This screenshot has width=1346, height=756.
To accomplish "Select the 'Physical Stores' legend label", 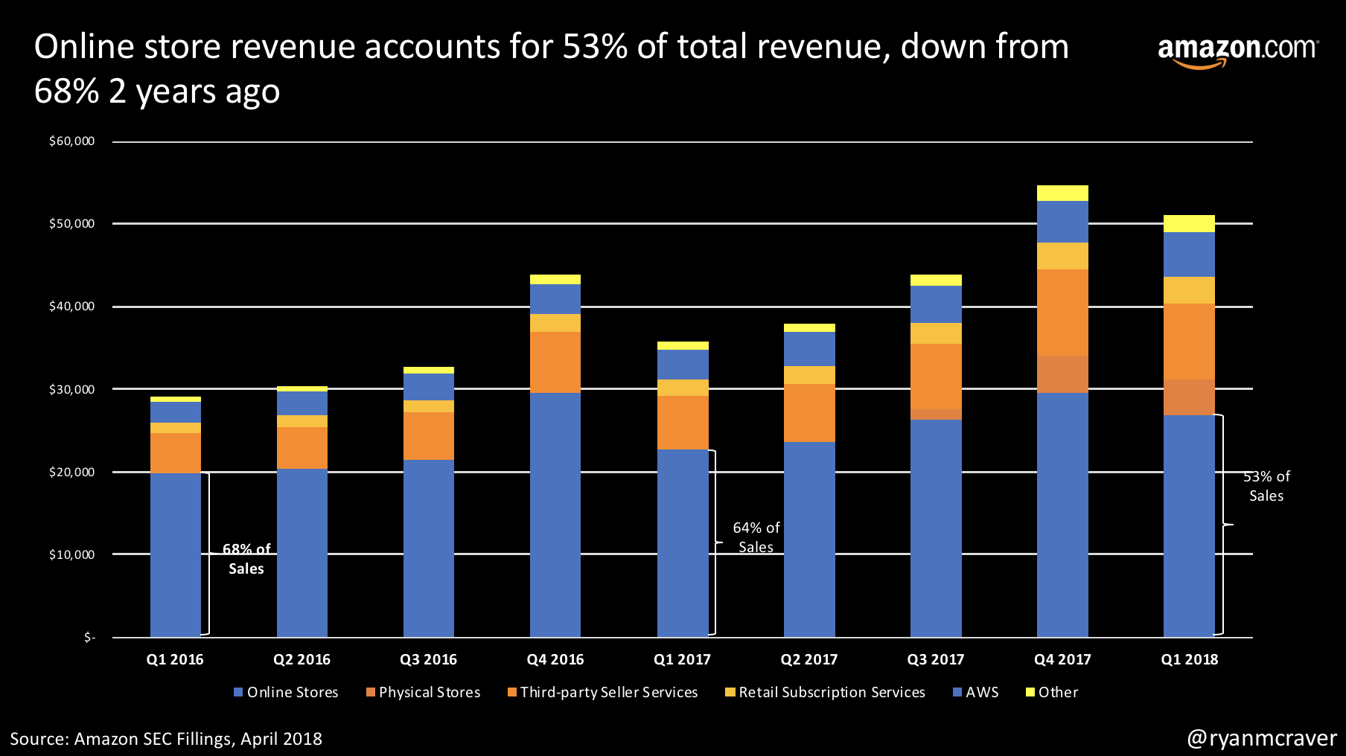I will [430, 693].
